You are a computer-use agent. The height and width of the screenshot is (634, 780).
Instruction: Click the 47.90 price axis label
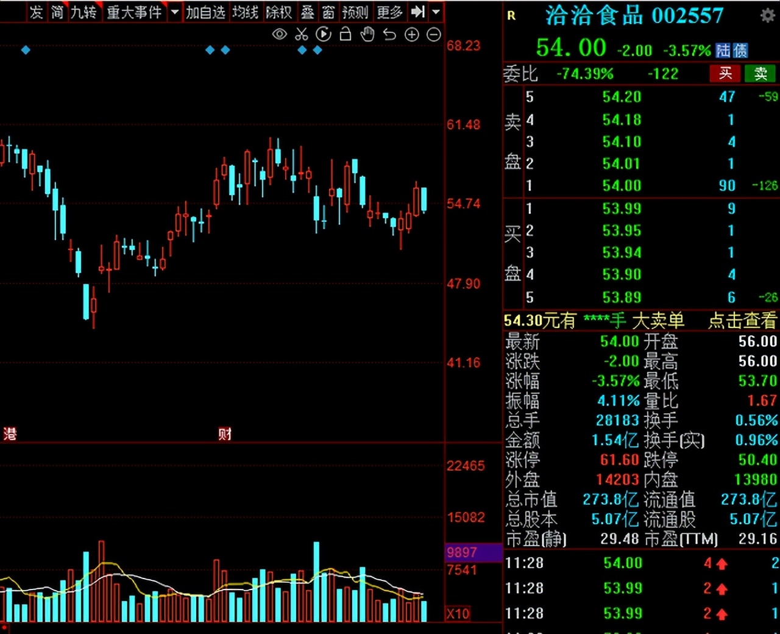pos(463,283)
